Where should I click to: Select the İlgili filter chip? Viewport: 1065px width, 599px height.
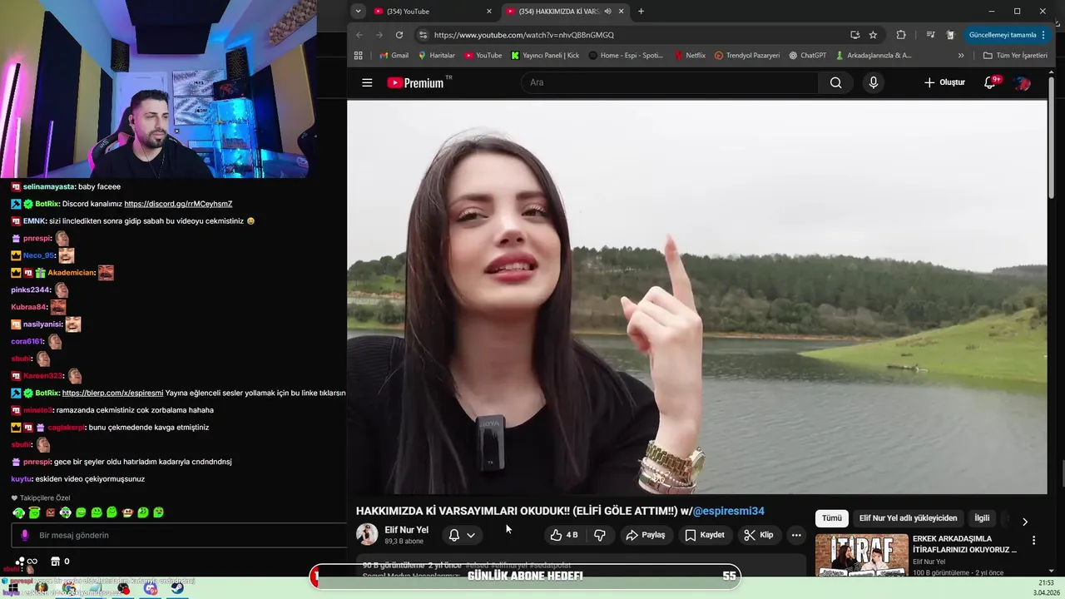click(x=982, y=518)
